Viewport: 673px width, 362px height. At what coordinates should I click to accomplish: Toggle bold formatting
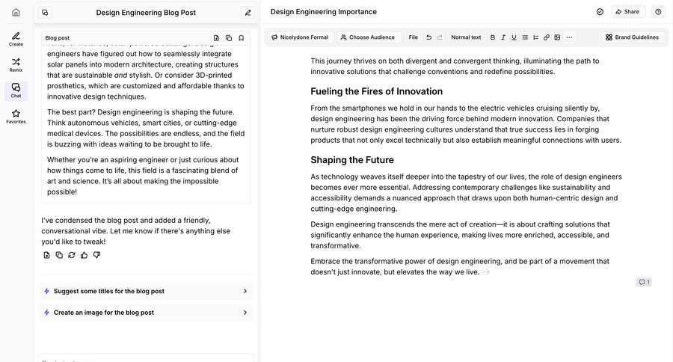pyautogui.click(x=492, y=37)
